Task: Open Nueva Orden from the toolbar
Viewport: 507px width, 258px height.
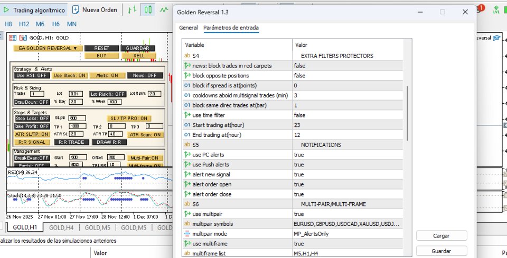Action: click(95, 9)
